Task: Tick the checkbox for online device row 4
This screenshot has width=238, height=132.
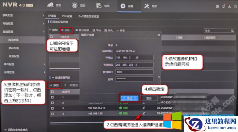Action: click(52, 113)
